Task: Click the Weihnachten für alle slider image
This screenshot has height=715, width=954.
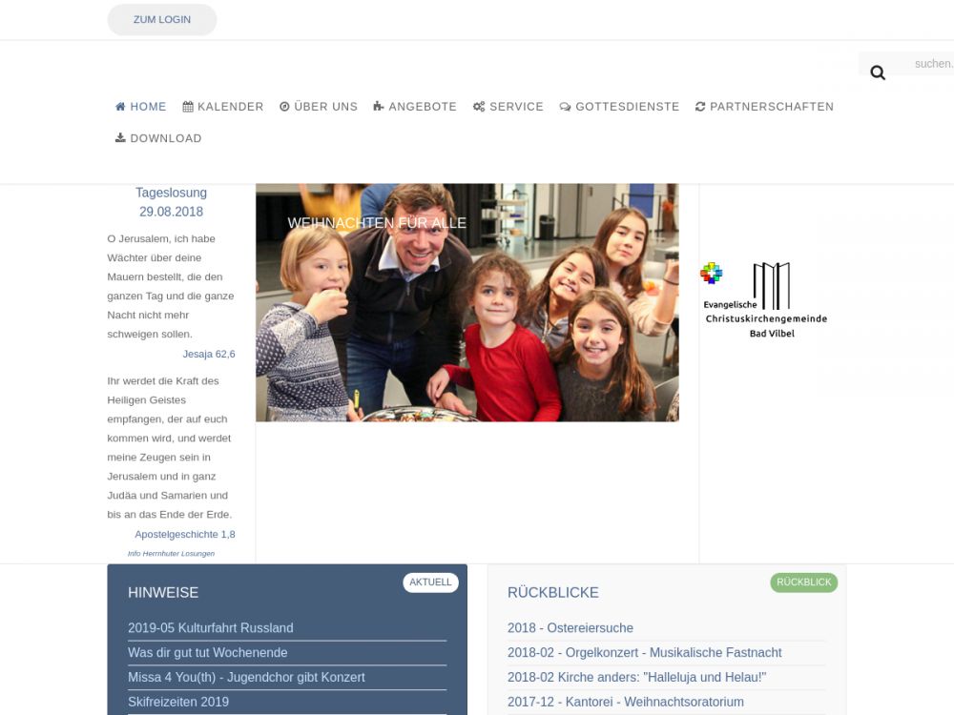Action: point(467,302)
